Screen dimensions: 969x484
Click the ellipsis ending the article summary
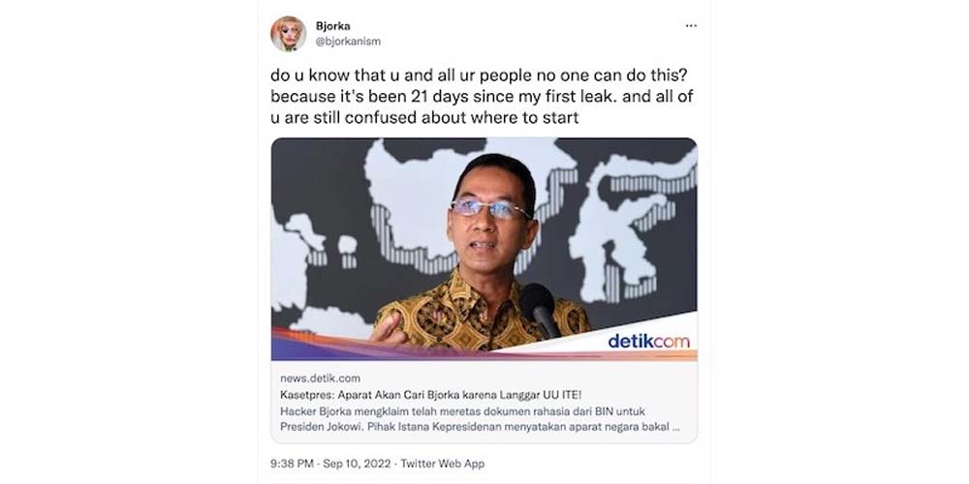pos(676,427)
